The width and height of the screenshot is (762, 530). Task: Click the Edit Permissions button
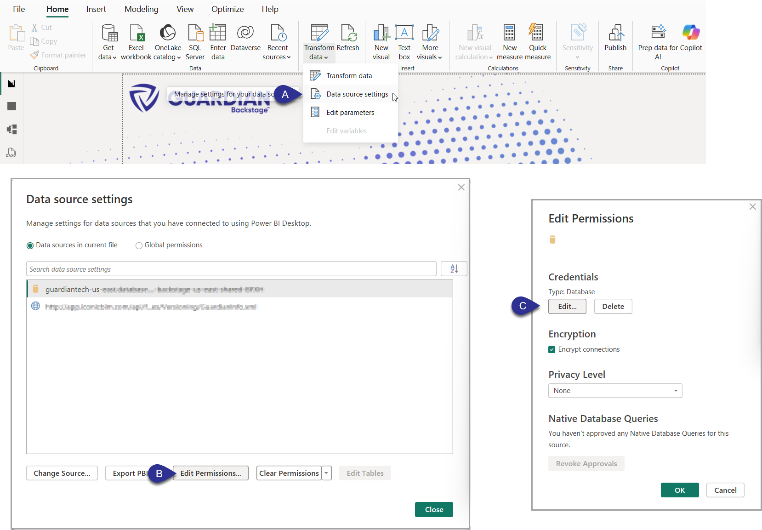(210, 473)
